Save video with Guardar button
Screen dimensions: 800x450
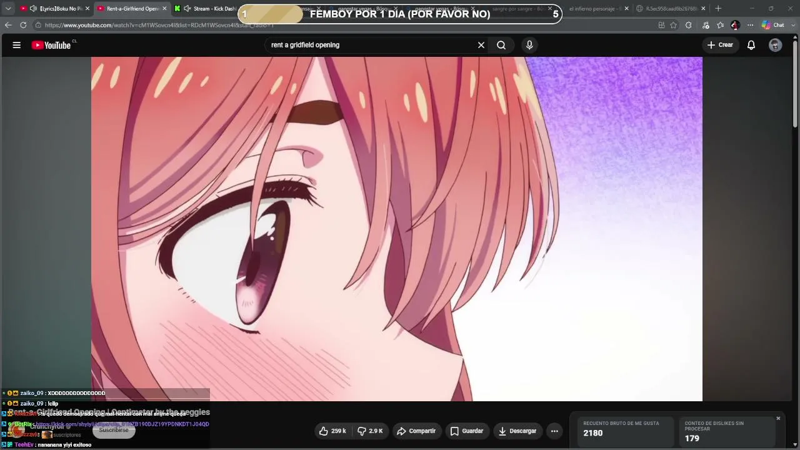[467, 431]
